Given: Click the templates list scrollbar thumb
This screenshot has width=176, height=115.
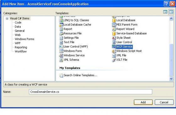Looking at the screenshot, I should click(x=171, y=60).
